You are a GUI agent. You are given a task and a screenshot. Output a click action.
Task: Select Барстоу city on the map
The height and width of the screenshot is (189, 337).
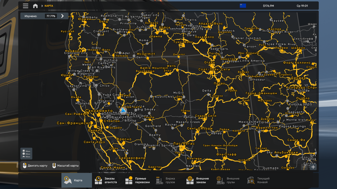pos(155,167)
